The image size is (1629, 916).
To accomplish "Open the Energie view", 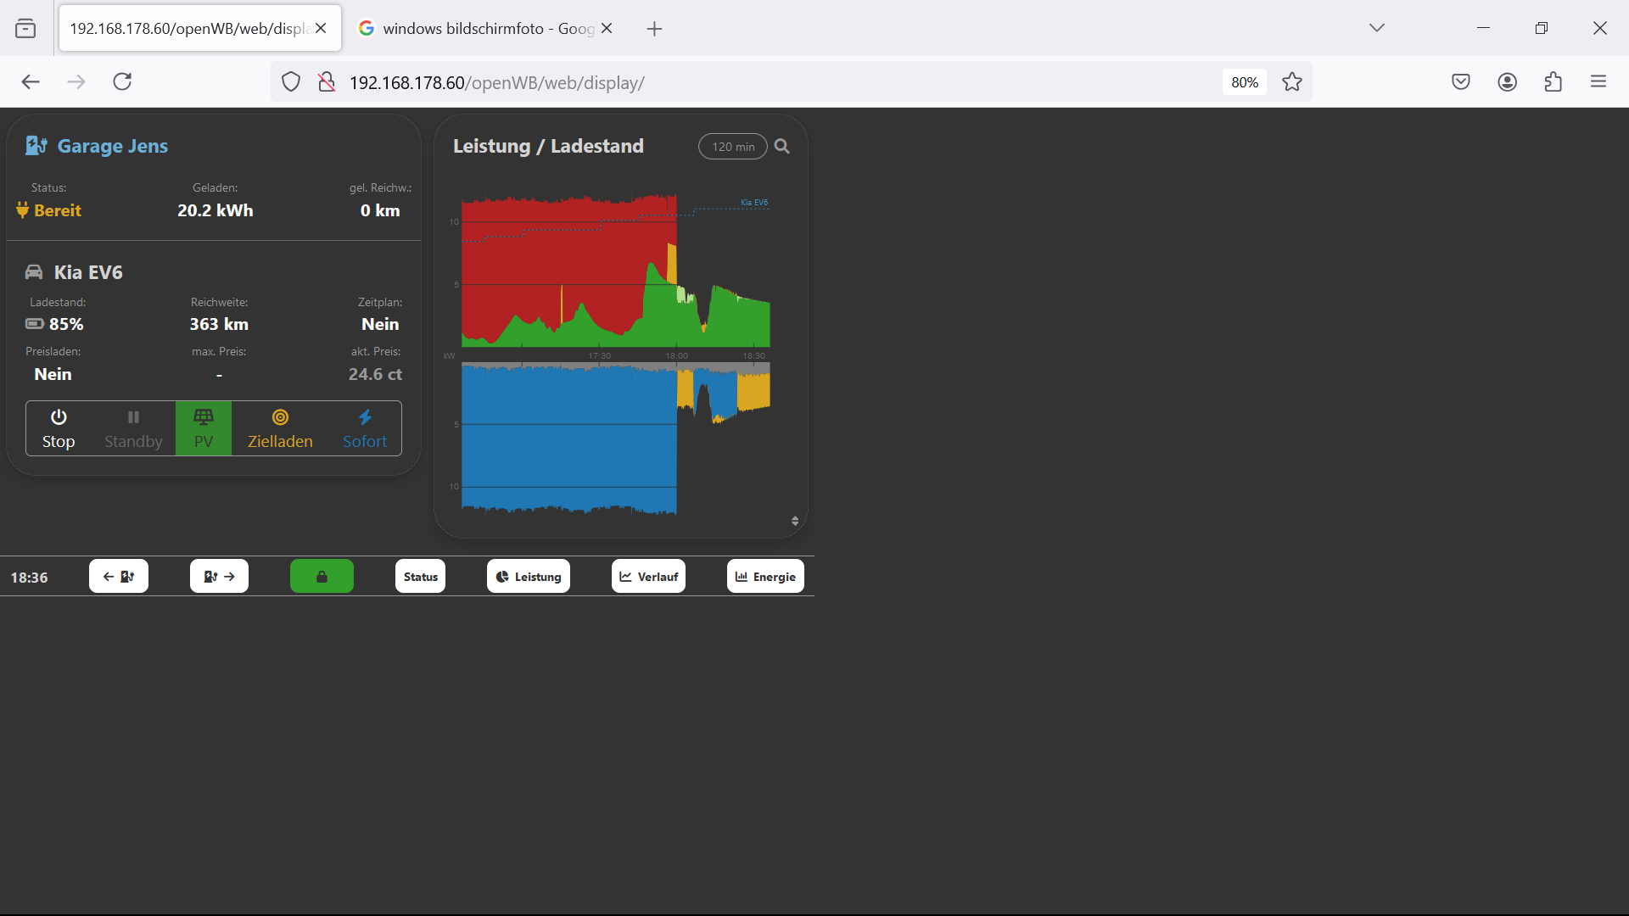I will pos(765,577).
